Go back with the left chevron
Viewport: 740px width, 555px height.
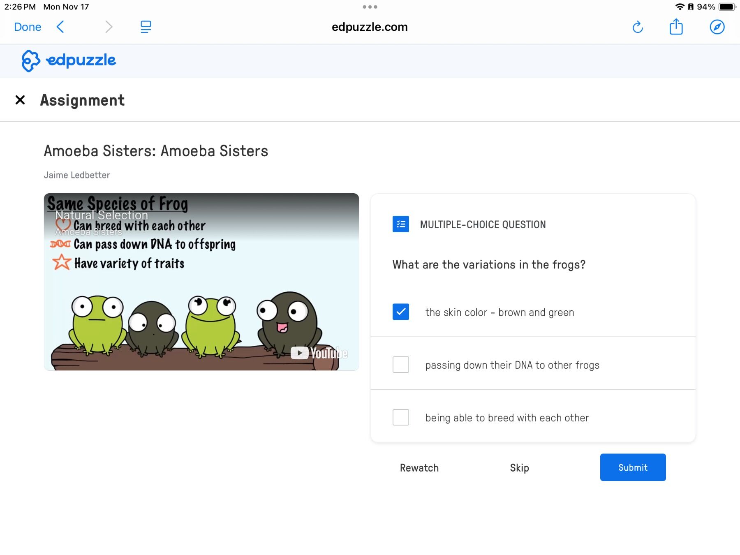pos(60,27)
